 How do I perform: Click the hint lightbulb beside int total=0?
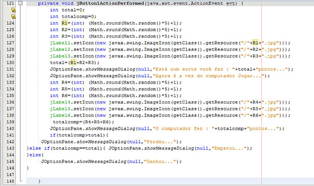tap(13, 10)
